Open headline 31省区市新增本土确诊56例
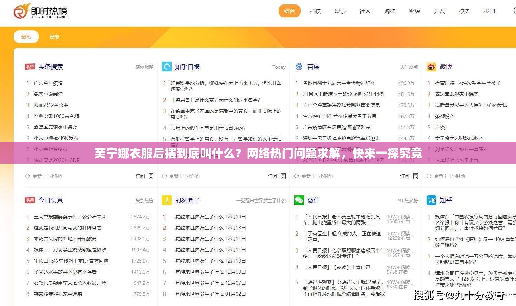The image size is (516, 306). click(x=343, y=94)
